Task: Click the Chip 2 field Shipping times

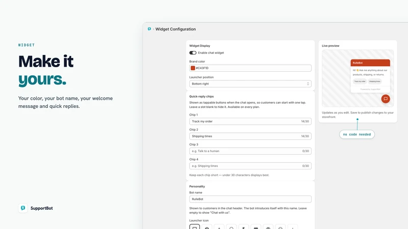Action: pyautogui.click(x=250, y=136)
